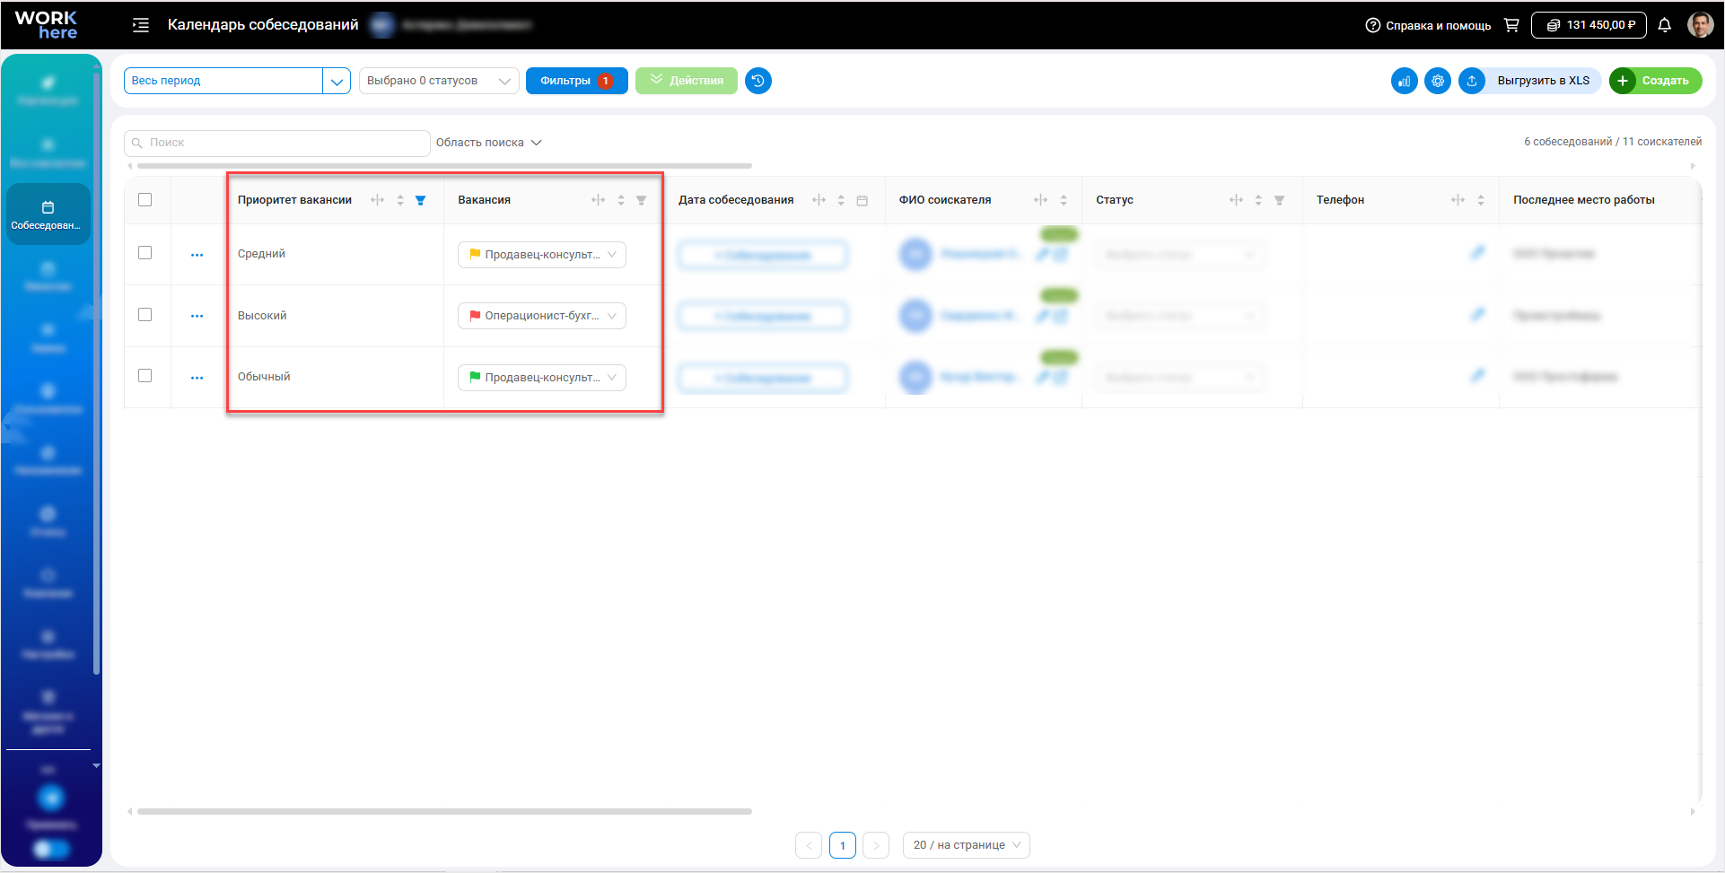The width and height of the screenshot is (1725, 873).
Task: Click the previous page arrow
Action: coord(809,845)
